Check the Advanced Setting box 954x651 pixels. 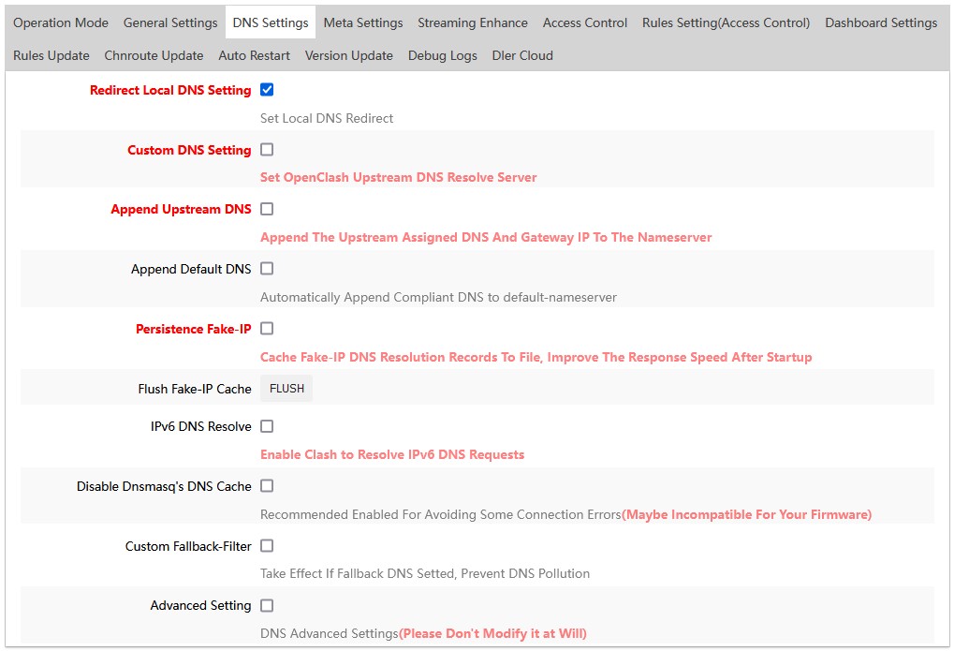(267, 605)
